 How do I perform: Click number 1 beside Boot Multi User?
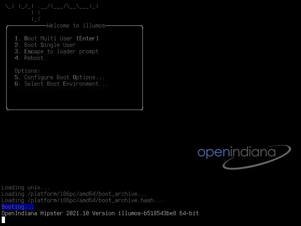17,39
